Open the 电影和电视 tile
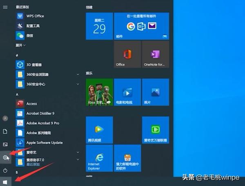 coord(127,92)
